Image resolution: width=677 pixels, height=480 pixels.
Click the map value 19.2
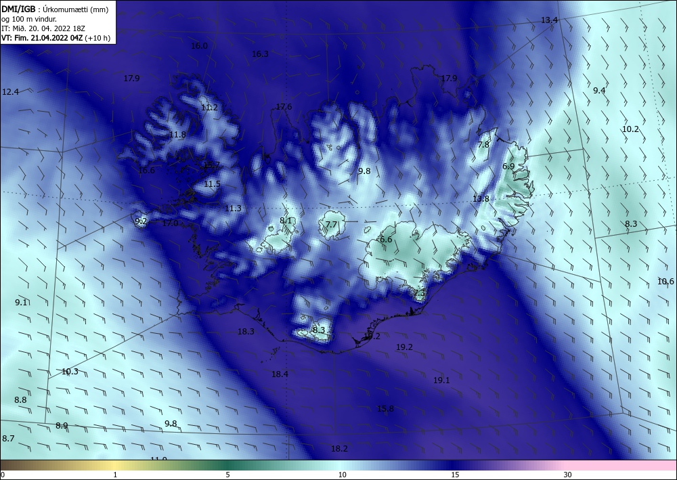tap(404, 347)
